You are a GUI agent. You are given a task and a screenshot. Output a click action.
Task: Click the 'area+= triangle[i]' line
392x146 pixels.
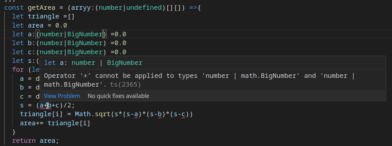coord(55,123)
